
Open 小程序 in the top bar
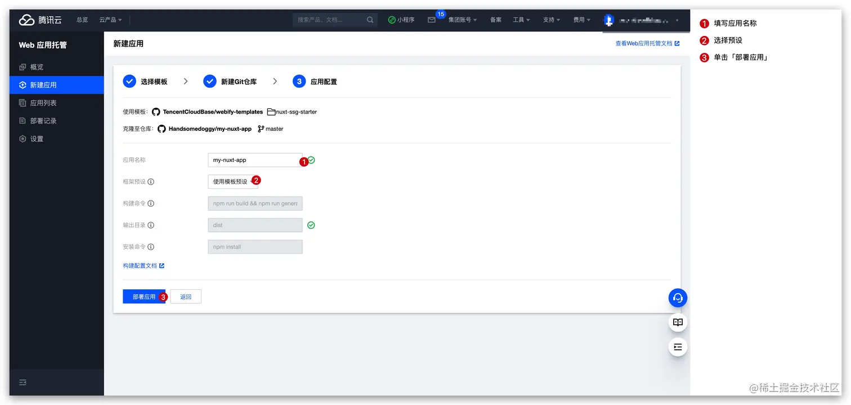(401, 20)
